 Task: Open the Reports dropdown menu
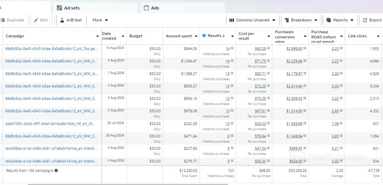(x=340, y=20)
